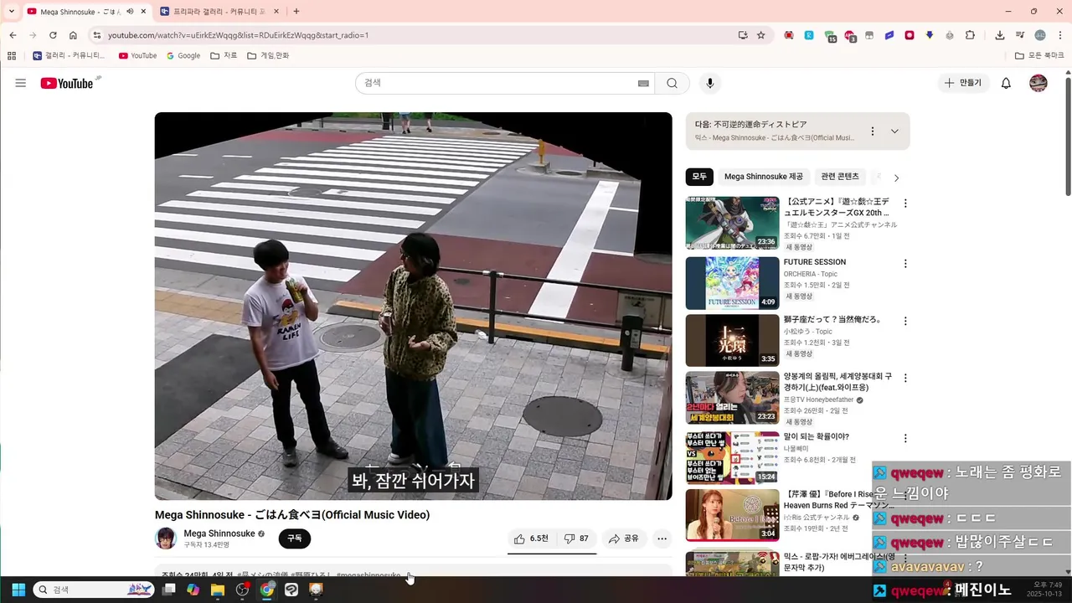Open FUTURE SESSION video title

815,262
